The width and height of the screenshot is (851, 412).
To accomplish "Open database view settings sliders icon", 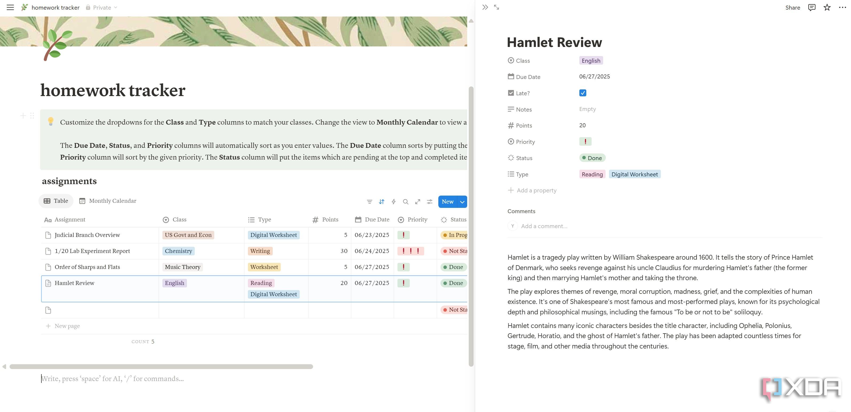I will [430, 201].
